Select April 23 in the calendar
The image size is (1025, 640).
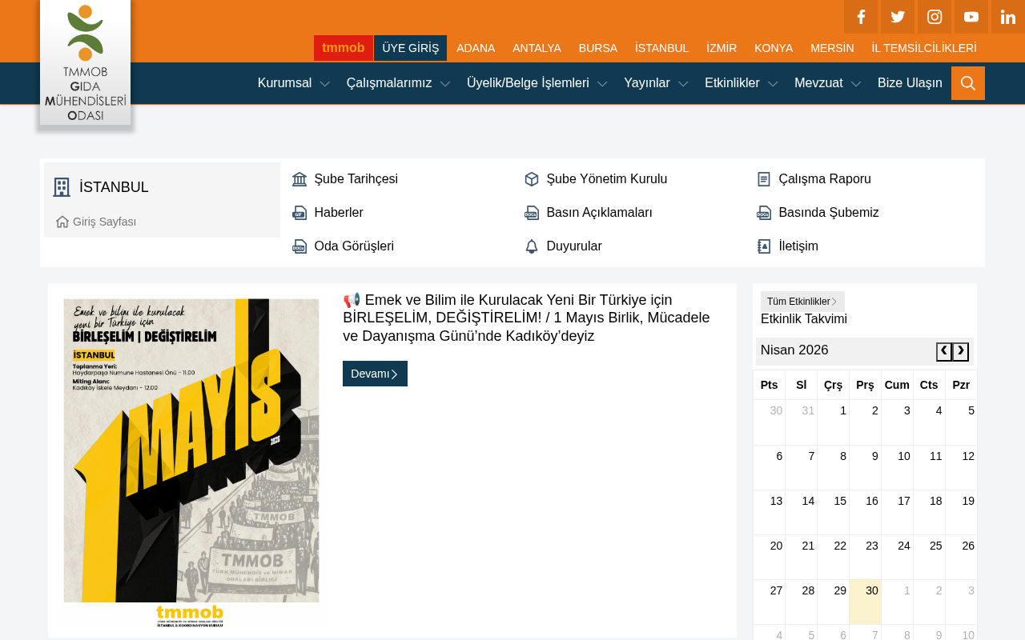(865, 557)
